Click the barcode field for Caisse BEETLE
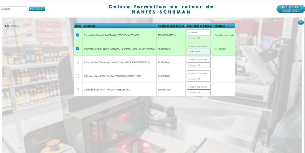 tap(198, 87)
